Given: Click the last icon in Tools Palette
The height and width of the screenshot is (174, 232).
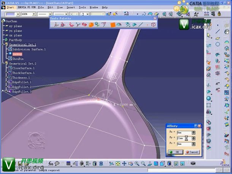Looking at the screenshot, I should [153, 25].
